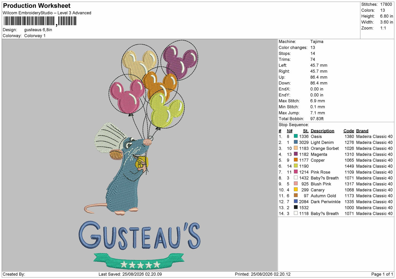Click the Production Worksheet title
396x279 pixels.
37,6
